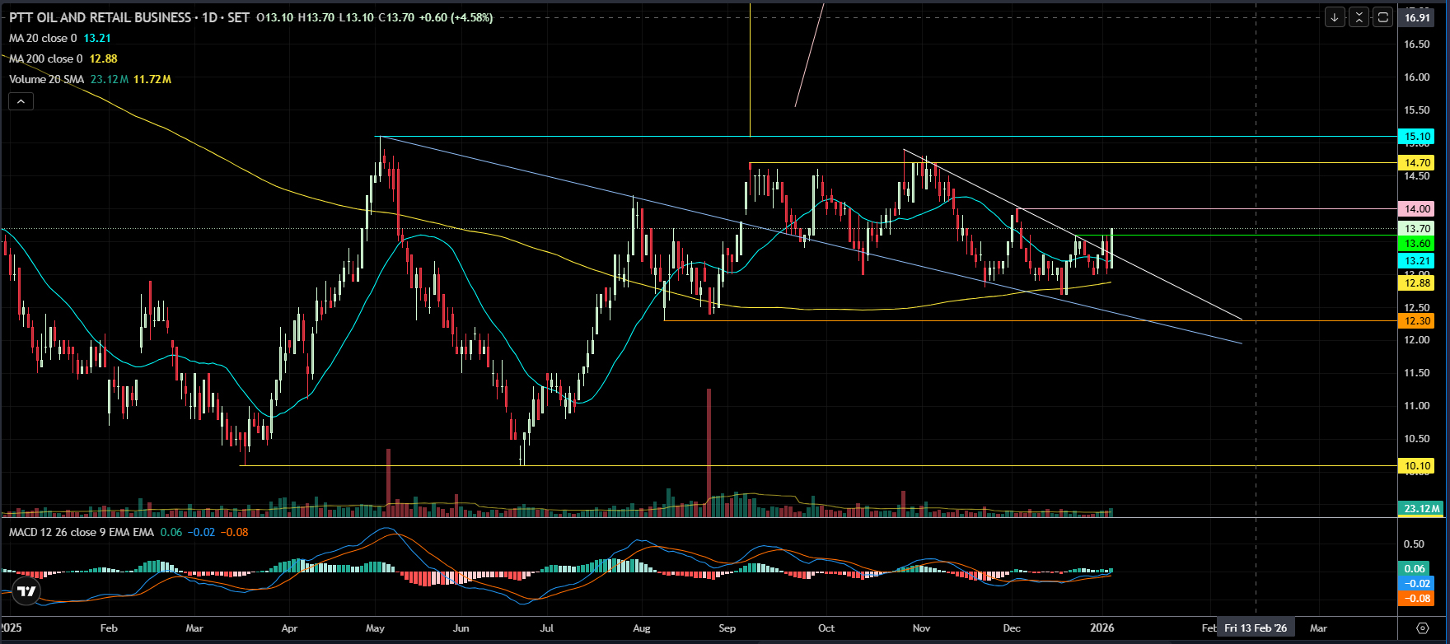Click the cyan 15.10 price label

coord(1417,137)
